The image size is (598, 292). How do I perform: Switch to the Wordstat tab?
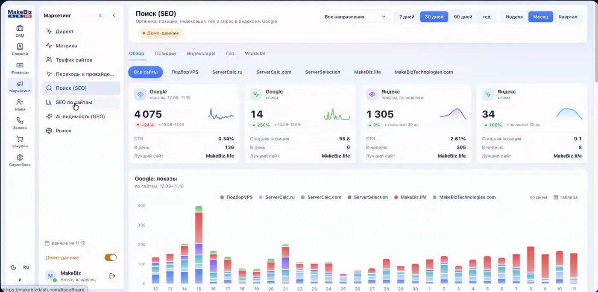(x=255, y=53)
